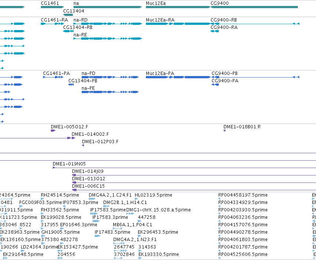Select the na-PE protein feature
The width and height of the screenshot is (316, 260).
click(x=110, y=92)
